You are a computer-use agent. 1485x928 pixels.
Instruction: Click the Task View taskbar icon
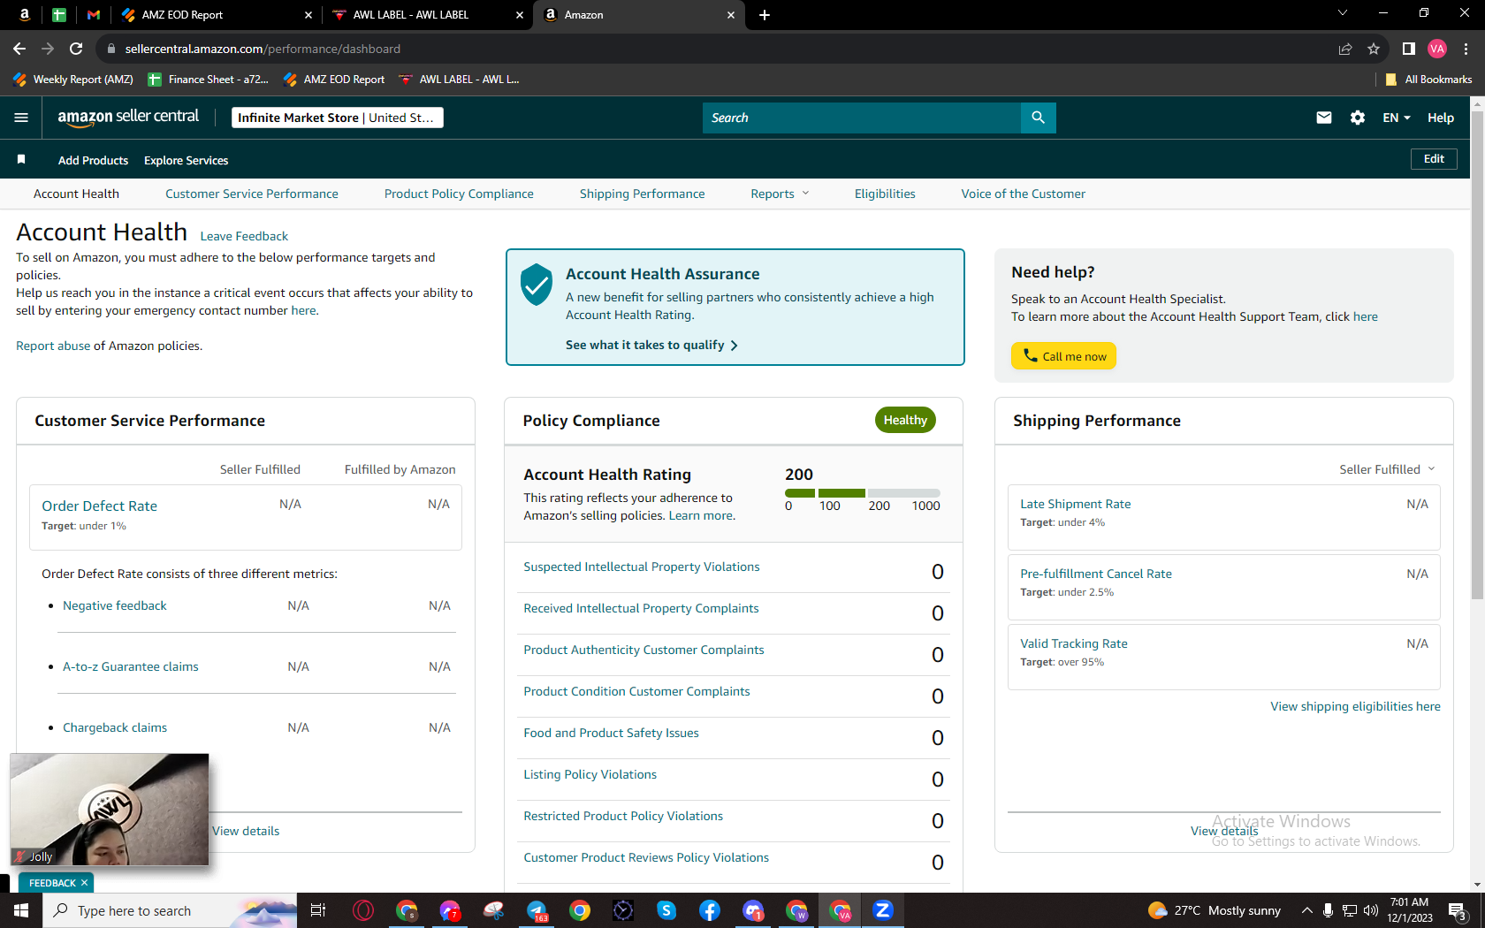pyautogui.click(x=318, y=910)
